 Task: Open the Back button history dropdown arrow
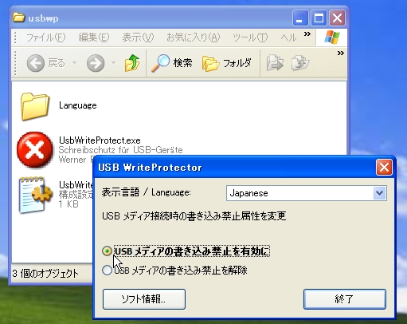pos(75,63)
